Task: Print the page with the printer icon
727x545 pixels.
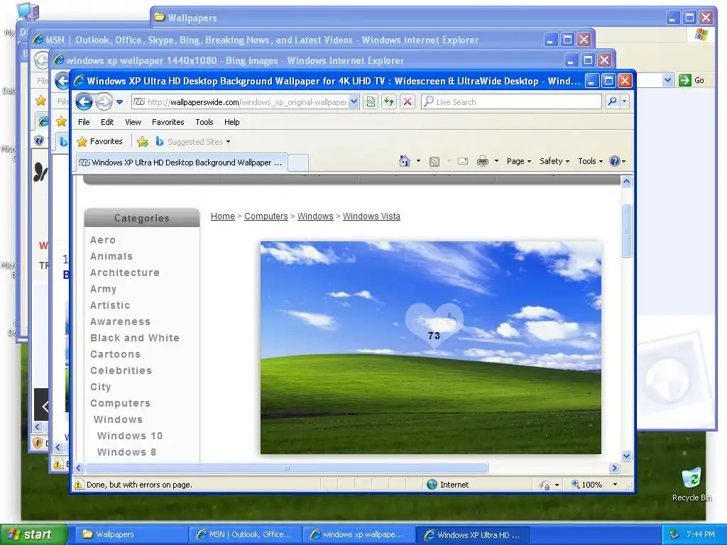Action: pyautogui.click(x=483, y=161)
